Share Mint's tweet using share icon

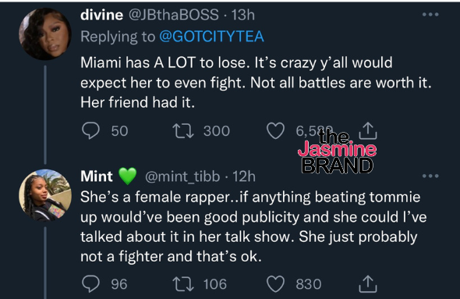(368, 284)
